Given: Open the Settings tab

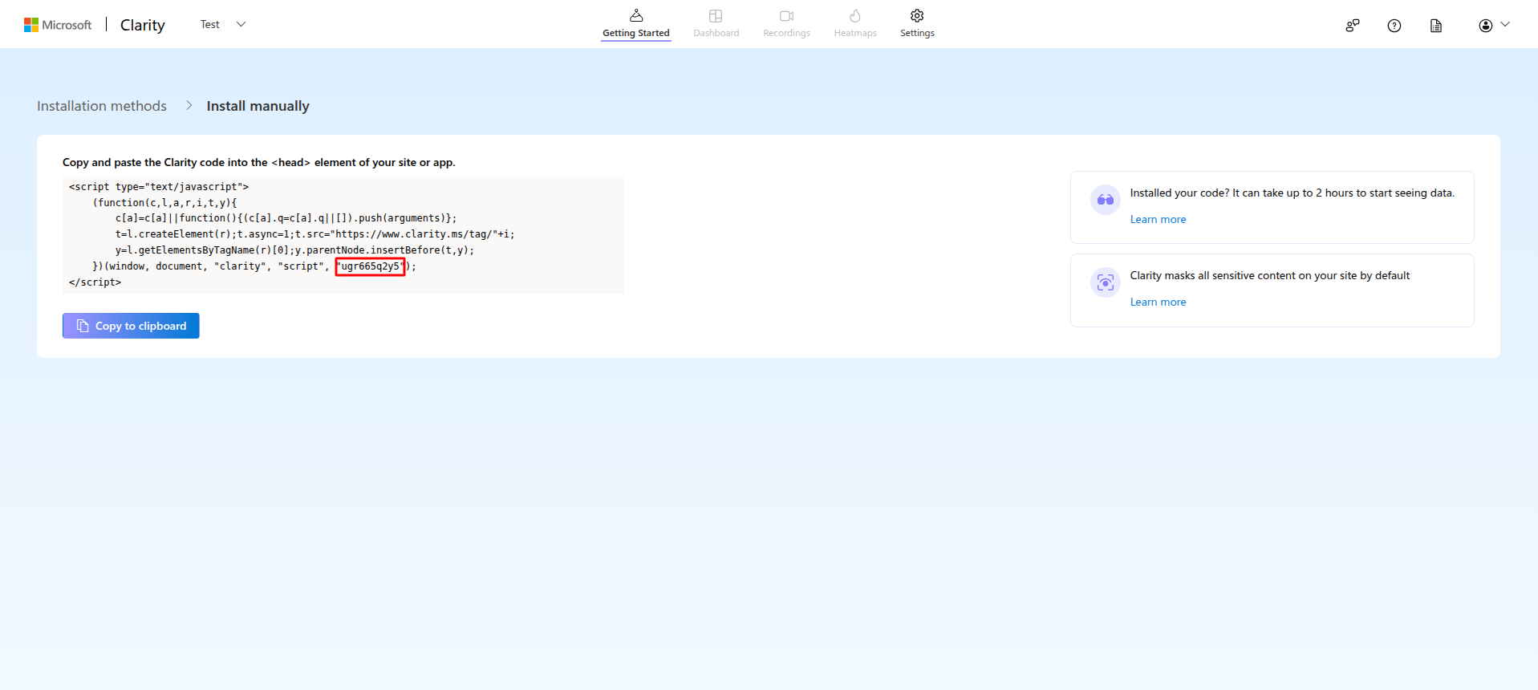Looking at the screenshot, I should point(917,24).
